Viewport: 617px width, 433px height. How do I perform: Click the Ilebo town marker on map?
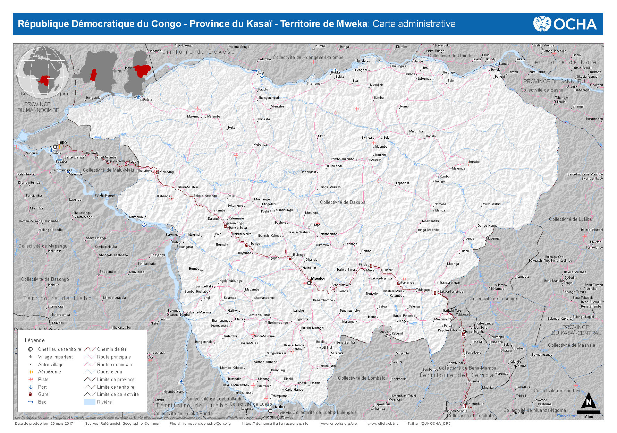(x=55, y=147)
